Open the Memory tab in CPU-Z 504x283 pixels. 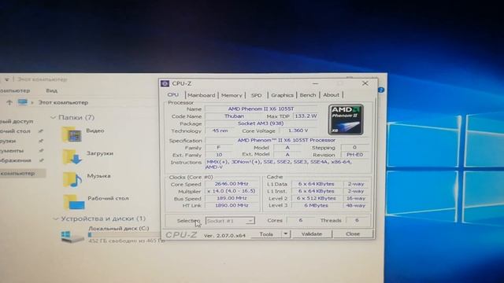(x=232, y=95)
